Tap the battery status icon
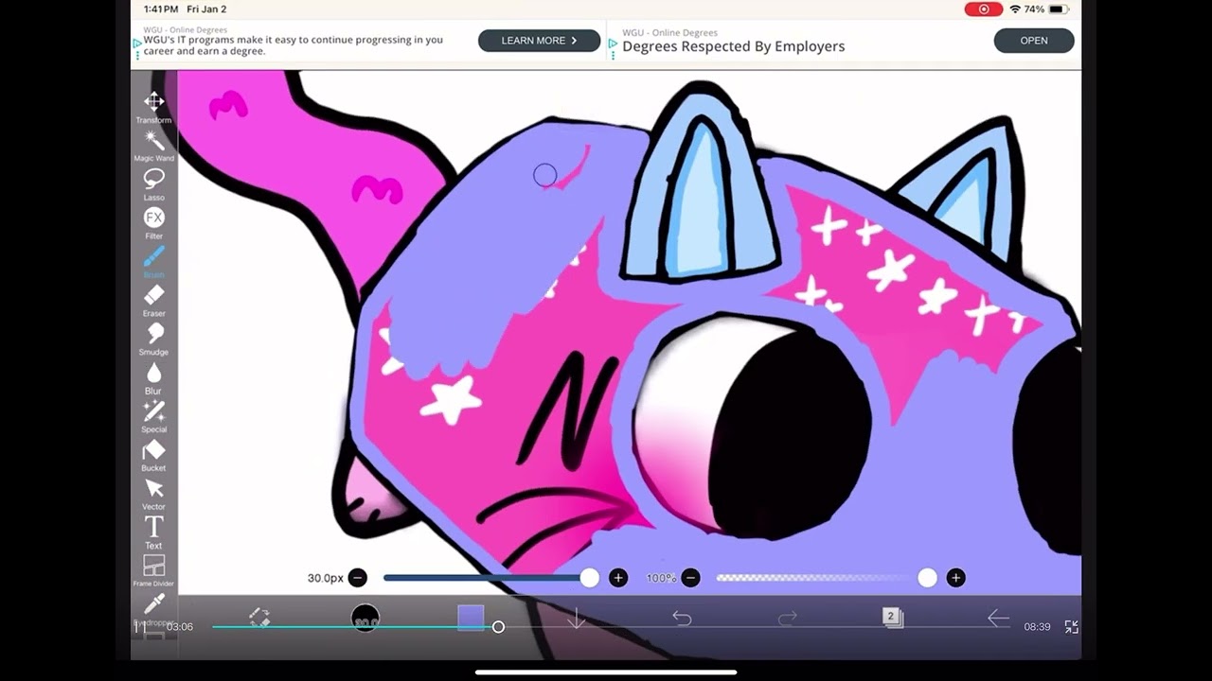The height and width of the screenshot is (681, 1212). [1059, 9]
